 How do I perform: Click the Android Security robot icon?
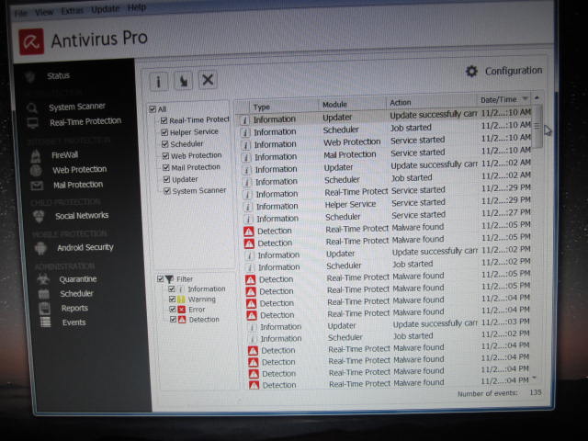pyautogui.click(x=40, y=248)
